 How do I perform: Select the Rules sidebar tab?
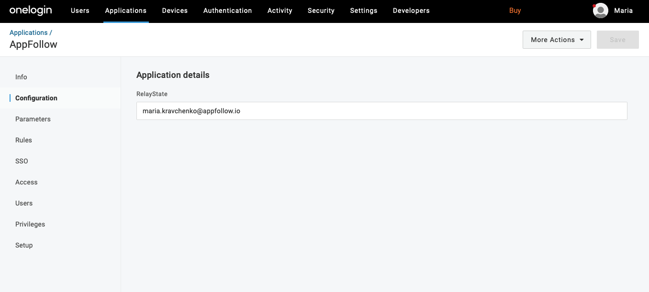[60, 140]
